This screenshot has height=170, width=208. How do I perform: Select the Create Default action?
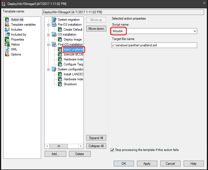[x=73, y=30]
